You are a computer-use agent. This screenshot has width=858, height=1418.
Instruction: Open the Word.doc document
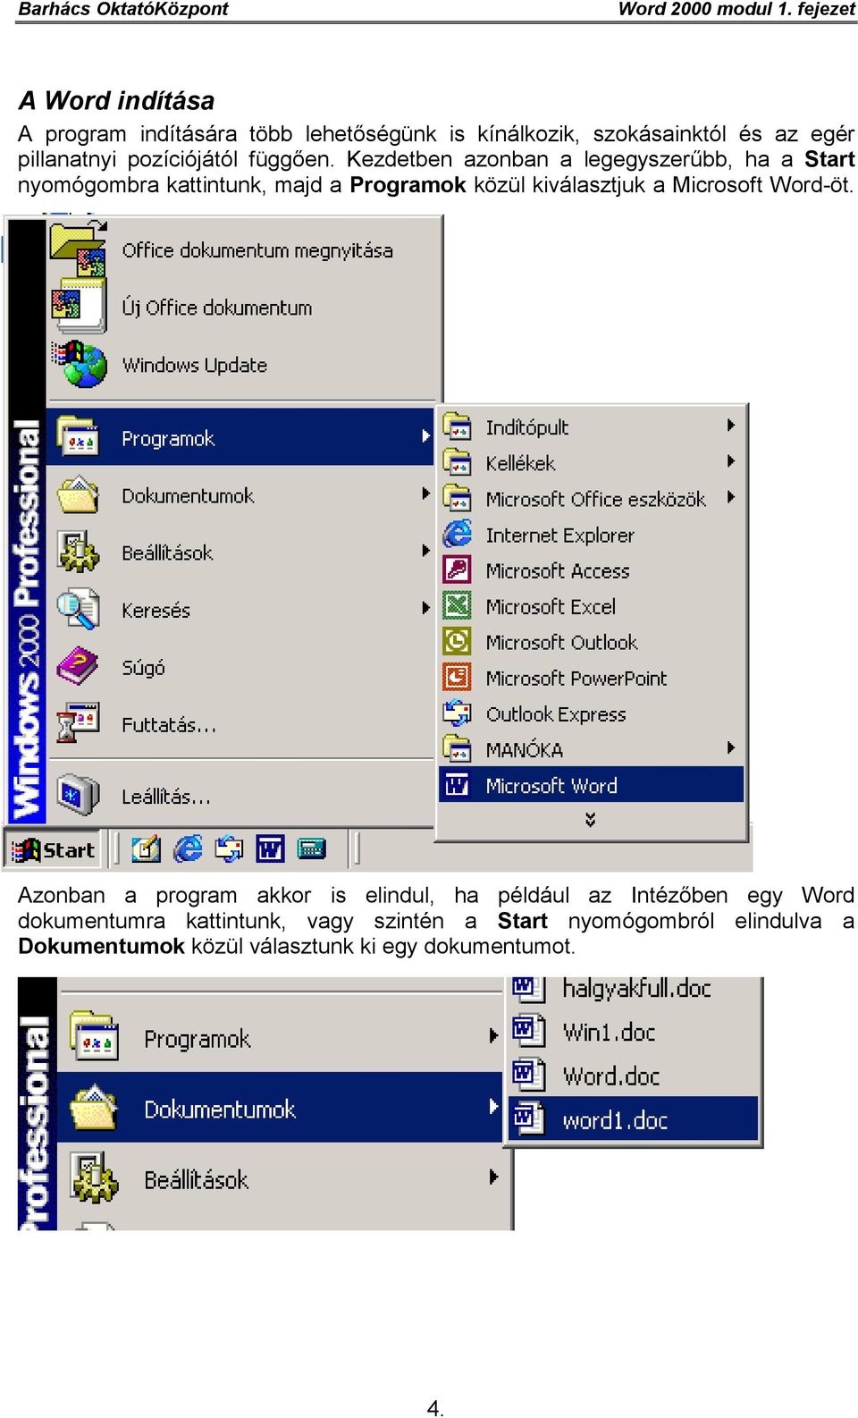634,1076
